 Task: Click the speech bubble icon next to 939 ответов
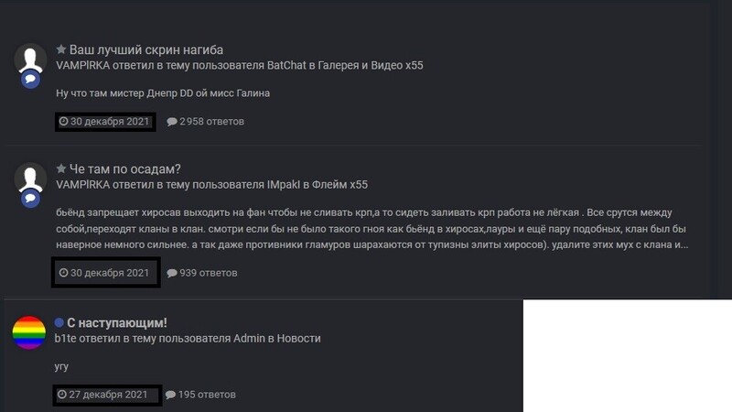point(172,273)
